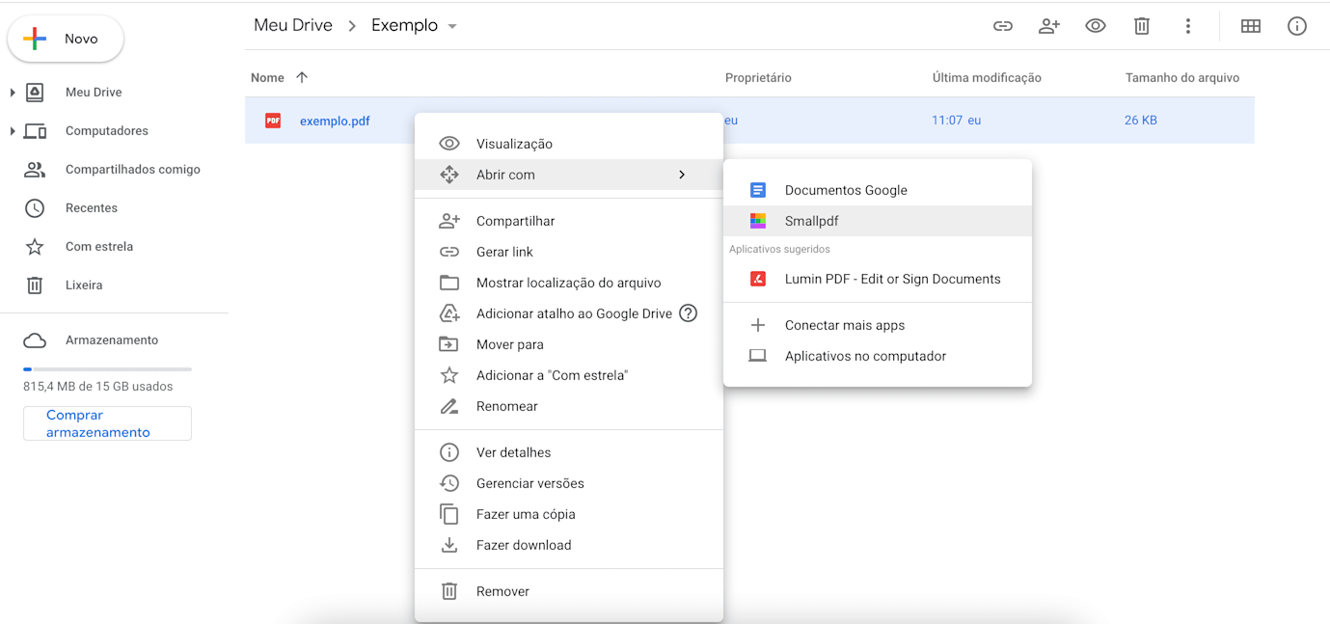This screenshot has height=624, width=1330.
Task: Click the Proprietário column header
Action: point(758,78)
